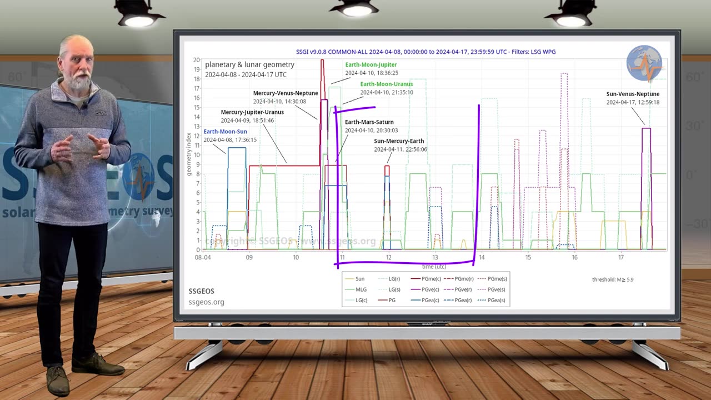
Task: Toggle the PGve(s) legend entry
Action: point(492,289)
